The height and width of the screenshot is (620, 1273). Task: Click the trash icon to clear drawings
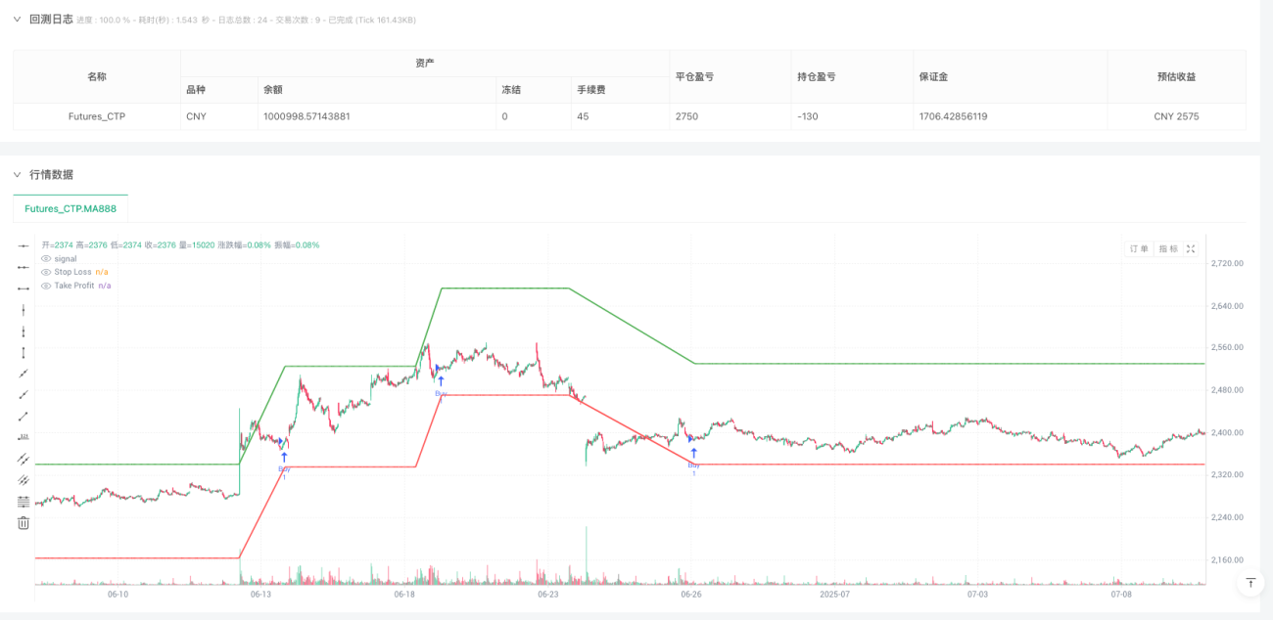pos(23,523)
